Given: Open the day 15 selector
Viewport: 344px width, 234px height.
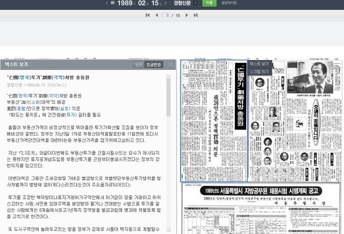Looking at the screenshot, I should coord(155,3).
